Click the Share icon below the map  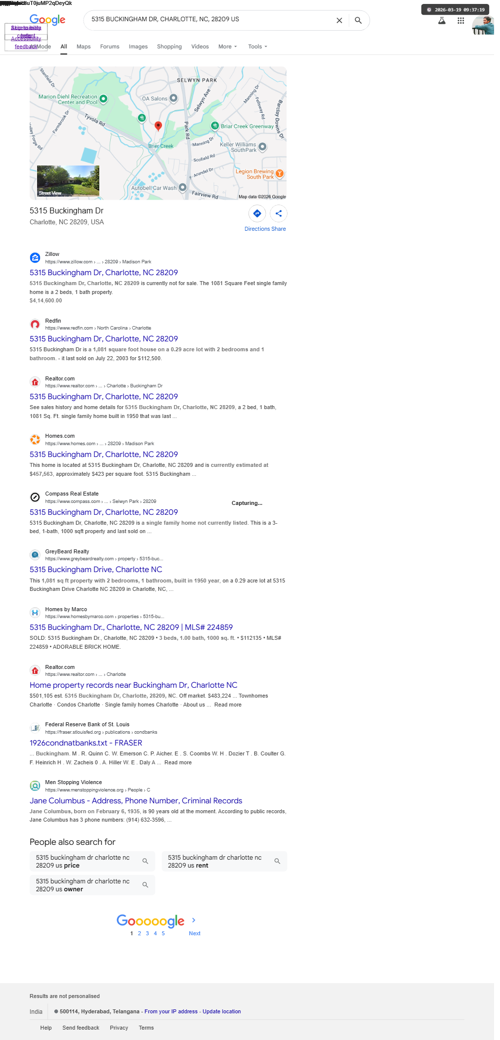[x=279, y=213]
